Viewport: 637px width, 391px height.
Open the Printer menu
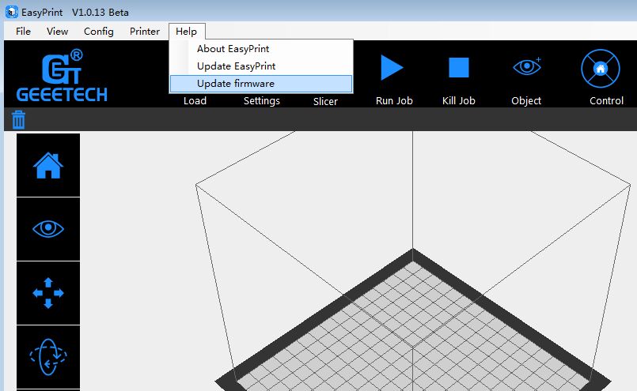[145, 32]
